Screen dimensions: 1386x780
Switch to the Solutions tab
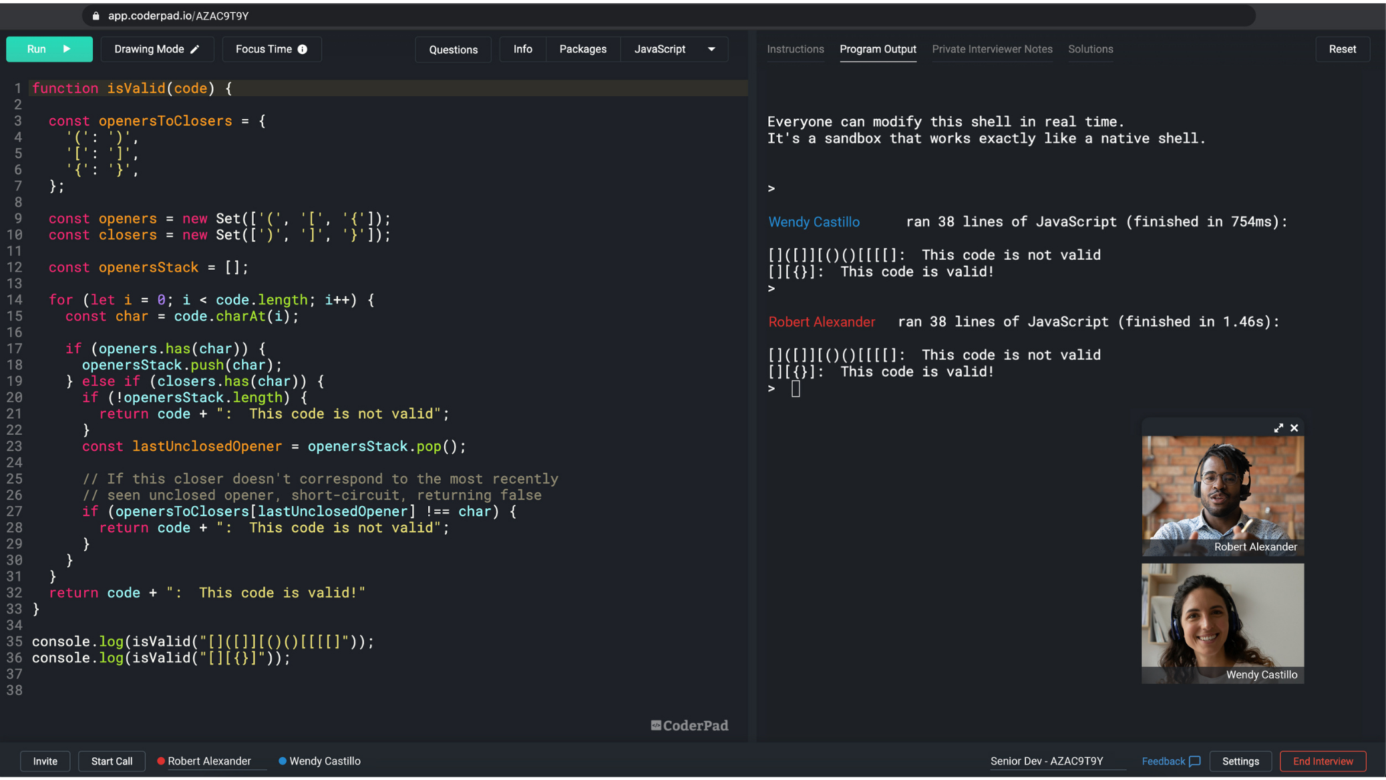[1090, 49]
